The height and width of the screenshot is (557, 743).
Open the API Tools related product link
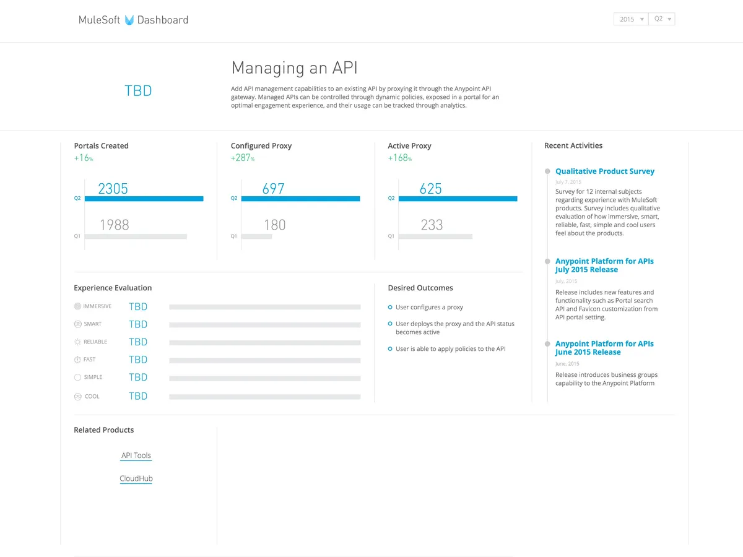coord(136,456)
